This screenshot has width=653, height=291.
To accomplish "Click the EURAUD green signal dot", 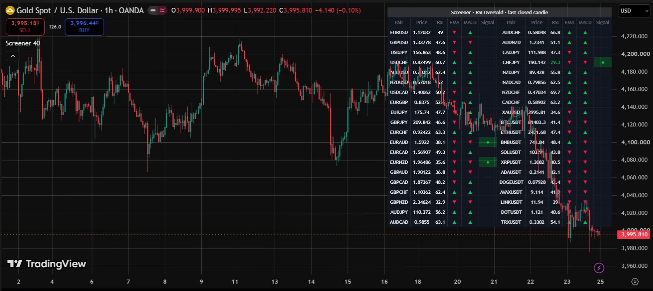I will (488, 142).
